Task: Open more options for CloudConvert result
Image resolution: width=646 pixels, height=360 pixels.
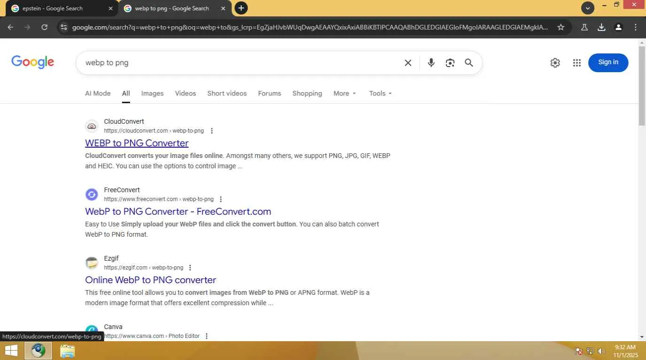Action: click(x=212, y=131)
